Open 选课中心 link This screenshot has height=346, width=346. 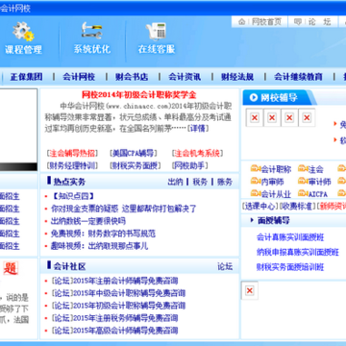[x=259, y=207]
